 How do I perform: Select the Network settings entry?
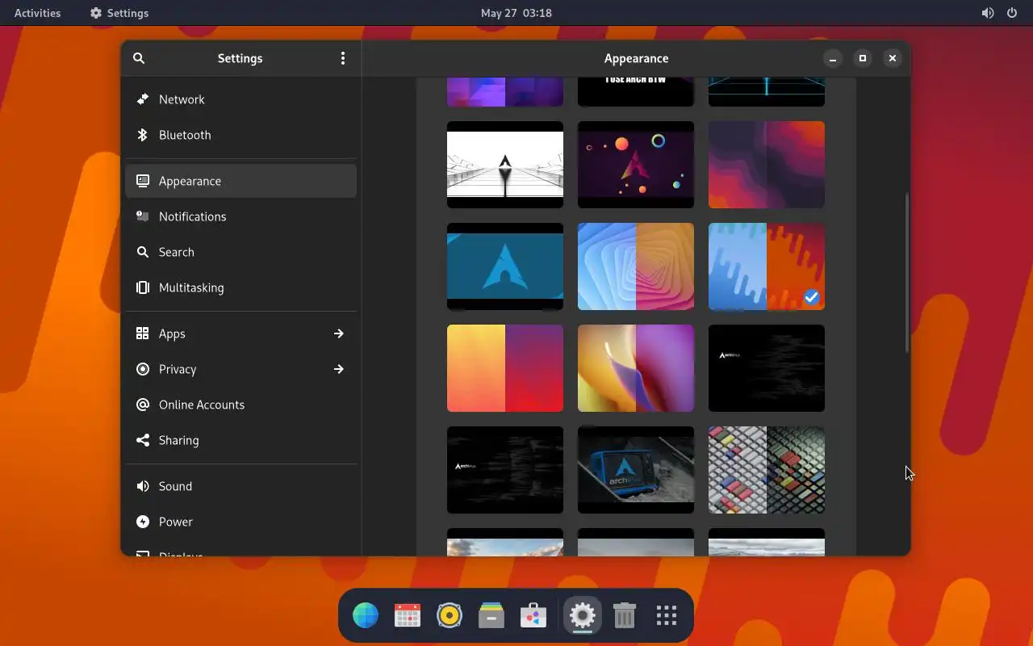240,99
